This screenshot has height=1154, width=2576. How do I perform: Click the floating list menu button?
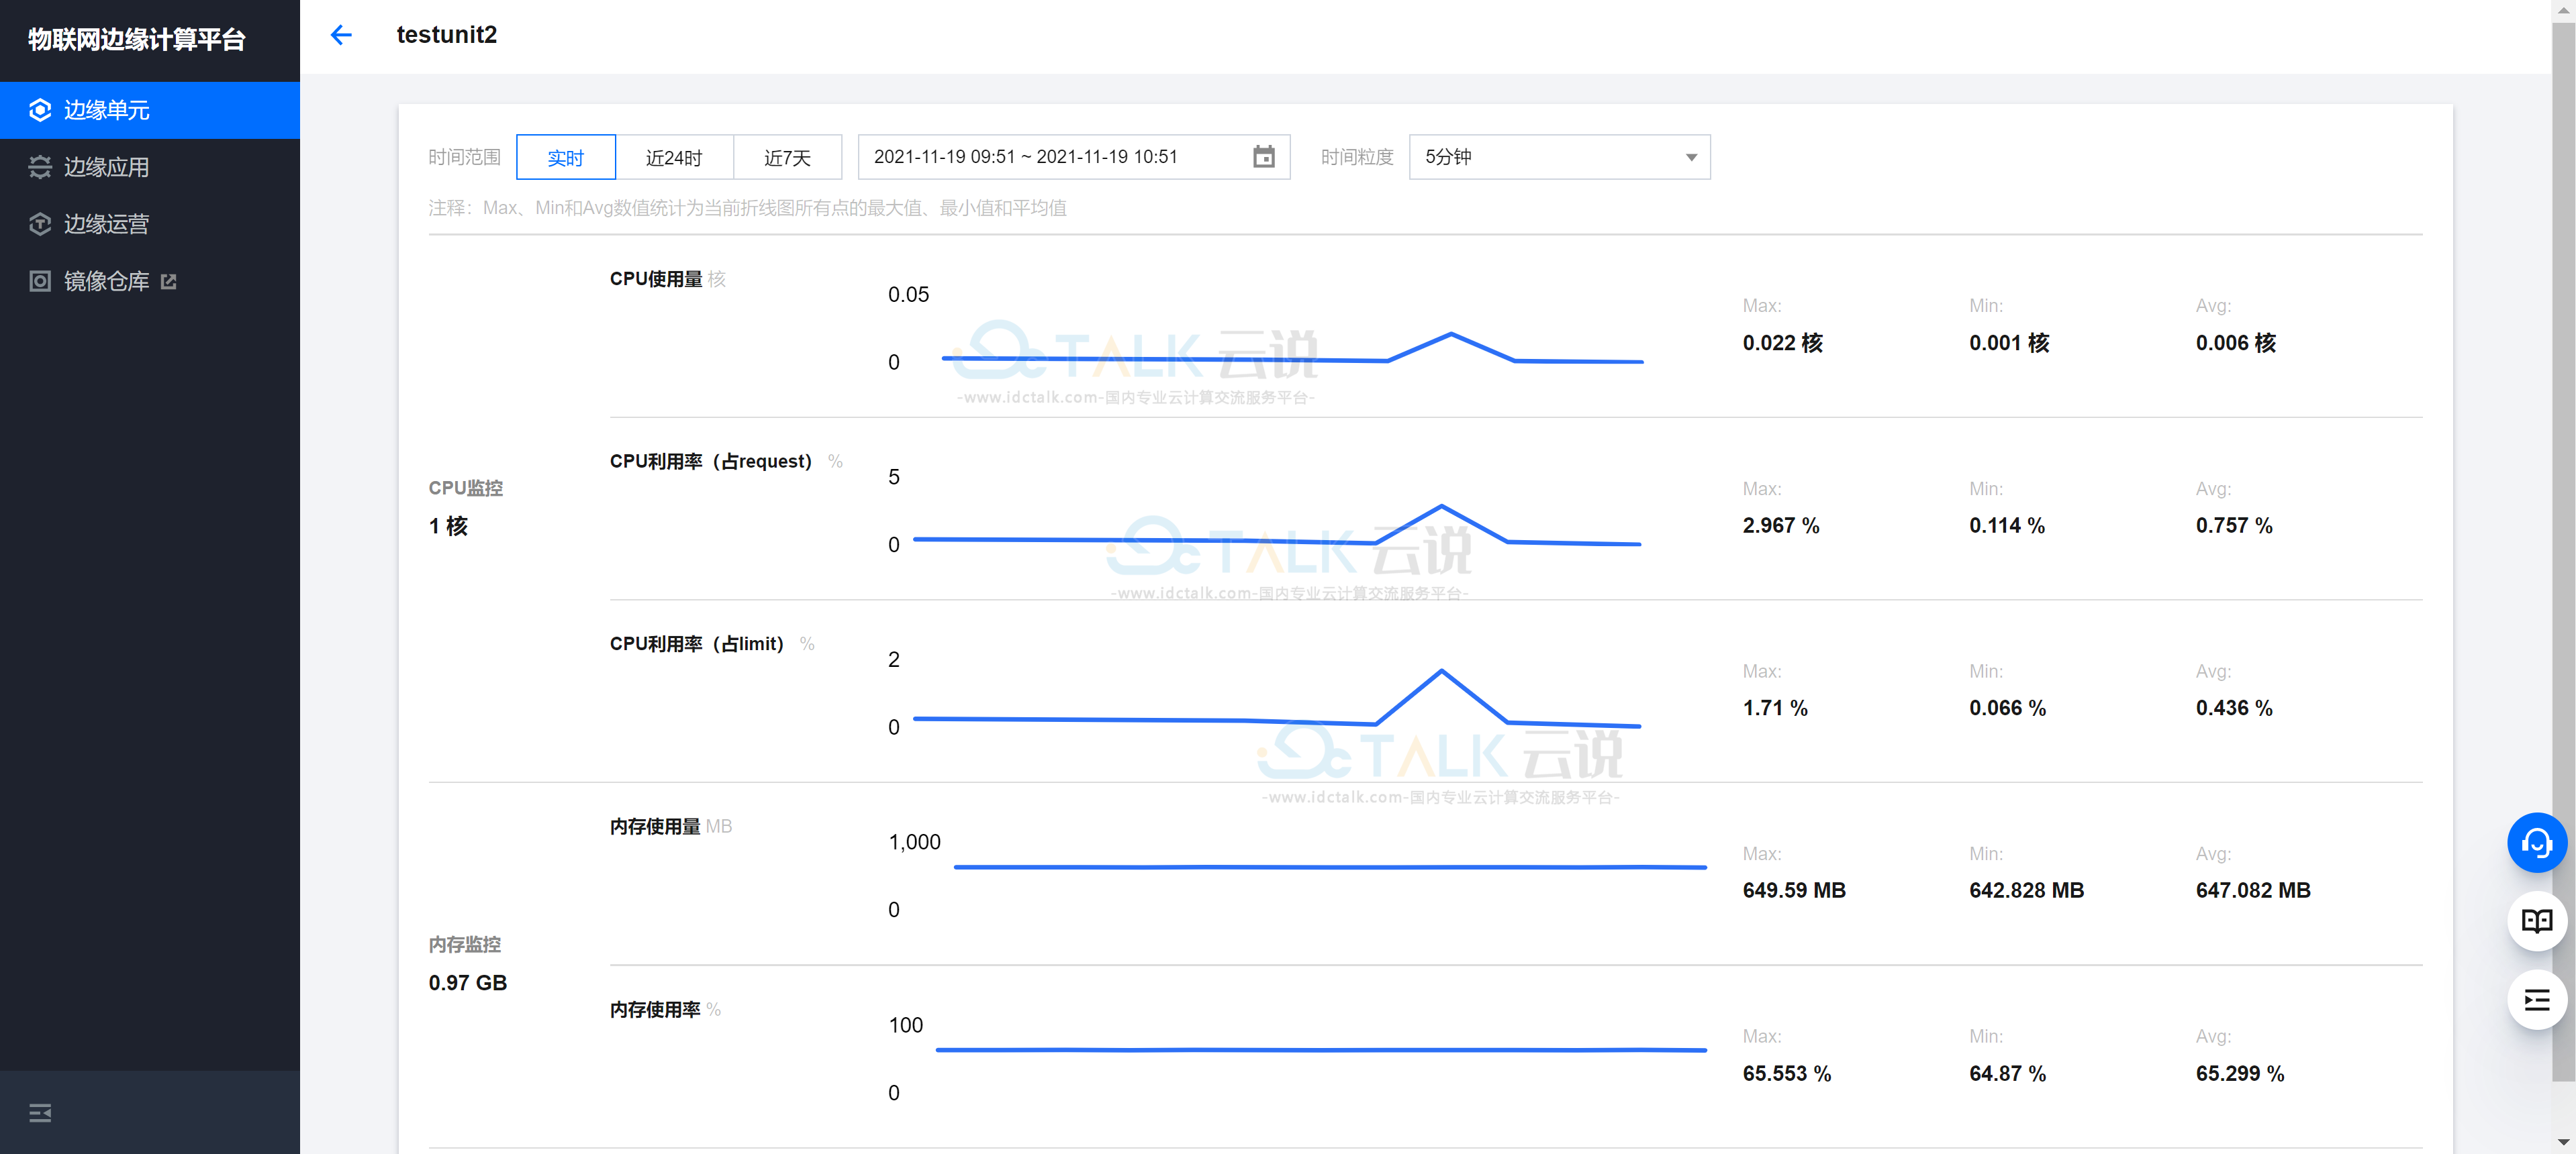click(2537, 1000)
